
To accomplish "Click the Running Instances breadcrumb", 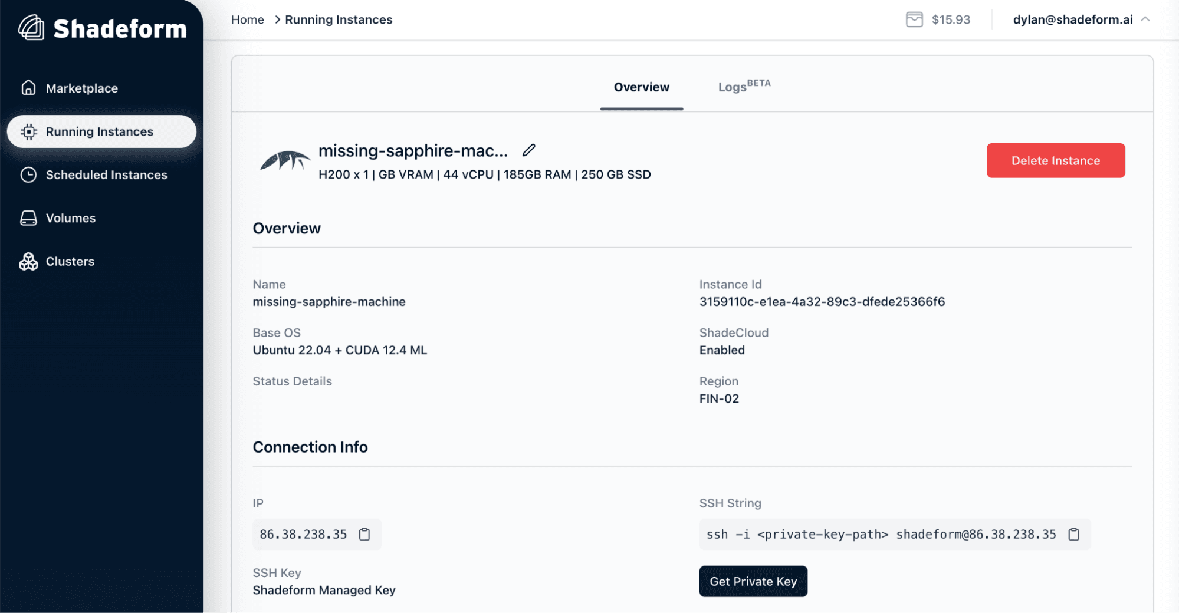I will tap(339, 19).
